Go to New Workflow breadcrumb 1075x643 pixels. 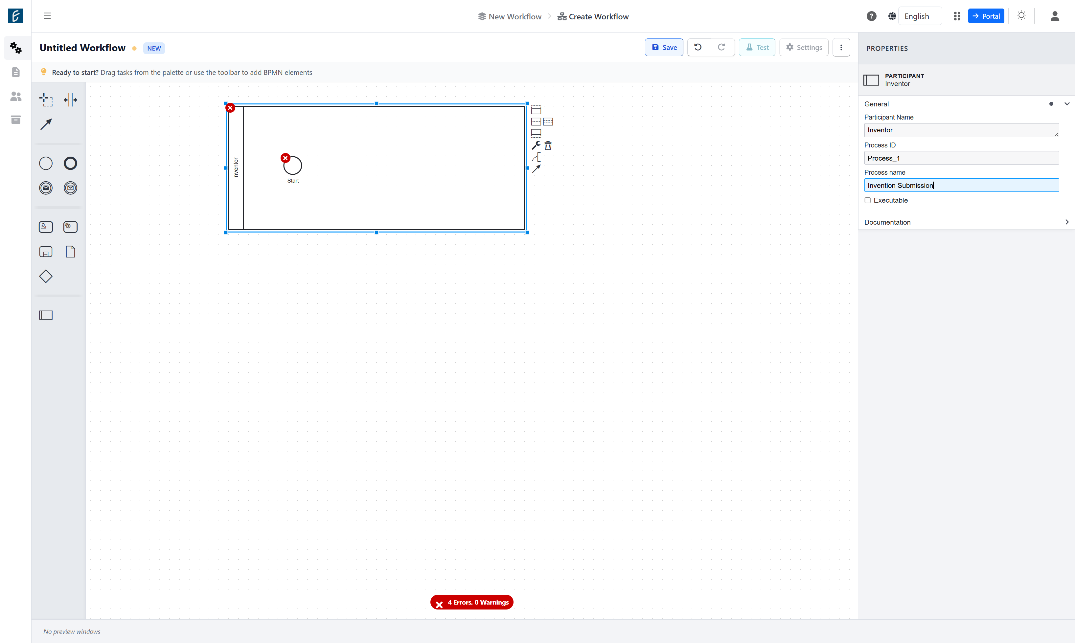(x=510, y=16)
